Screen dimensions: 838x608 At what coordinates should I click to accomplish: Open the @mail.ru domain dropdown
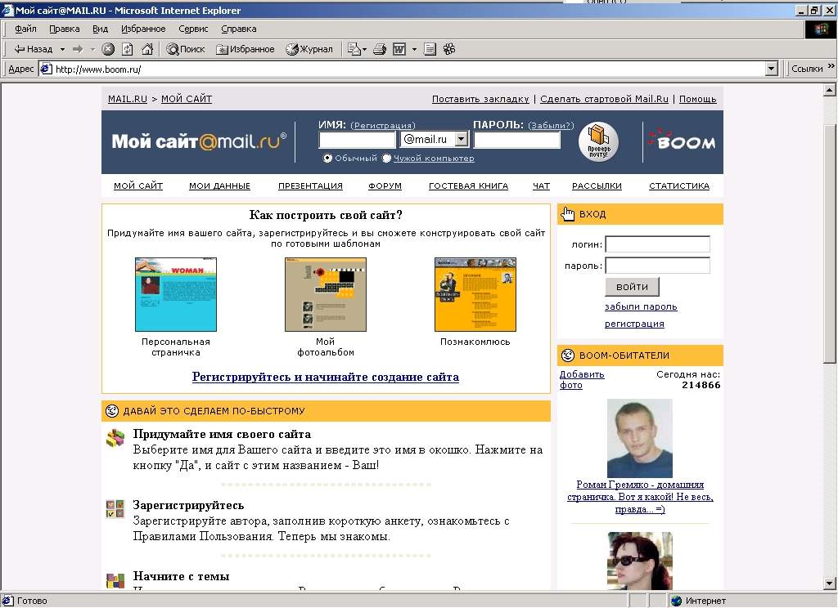(462, 139)
